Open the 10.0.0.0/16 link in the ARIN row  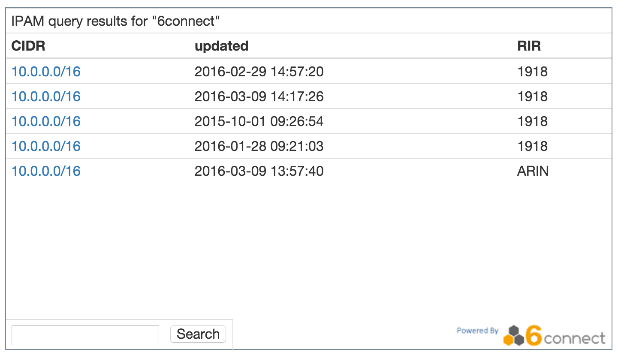46,171
